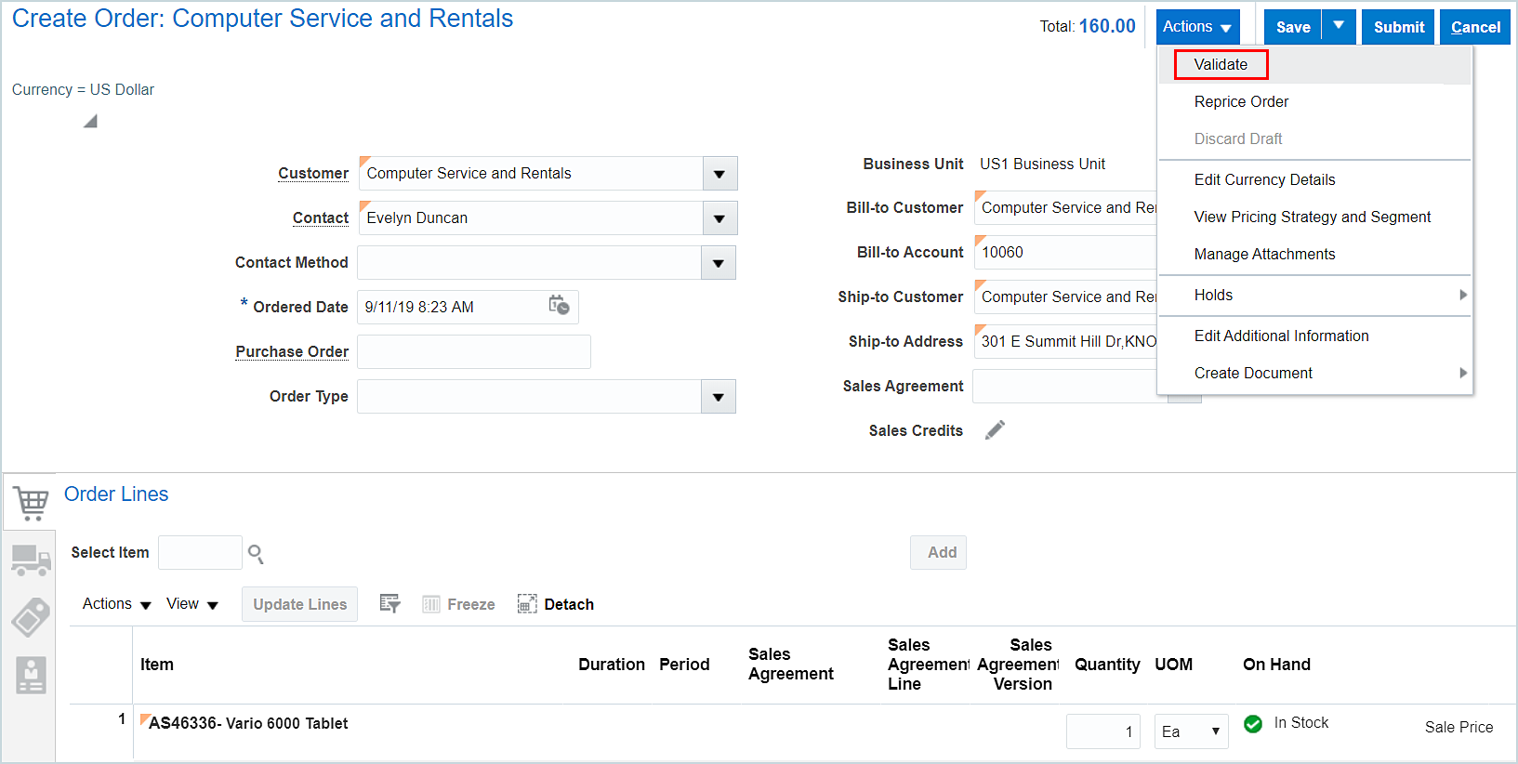Collapse the order header disclosure triangle
Image resolution: width=1518 pixels, height=764 pixels.
(x=90, y=122)
